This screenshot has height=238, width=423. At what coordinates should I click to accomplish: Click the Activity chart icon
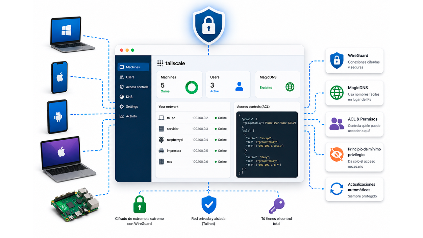(122, 116)
